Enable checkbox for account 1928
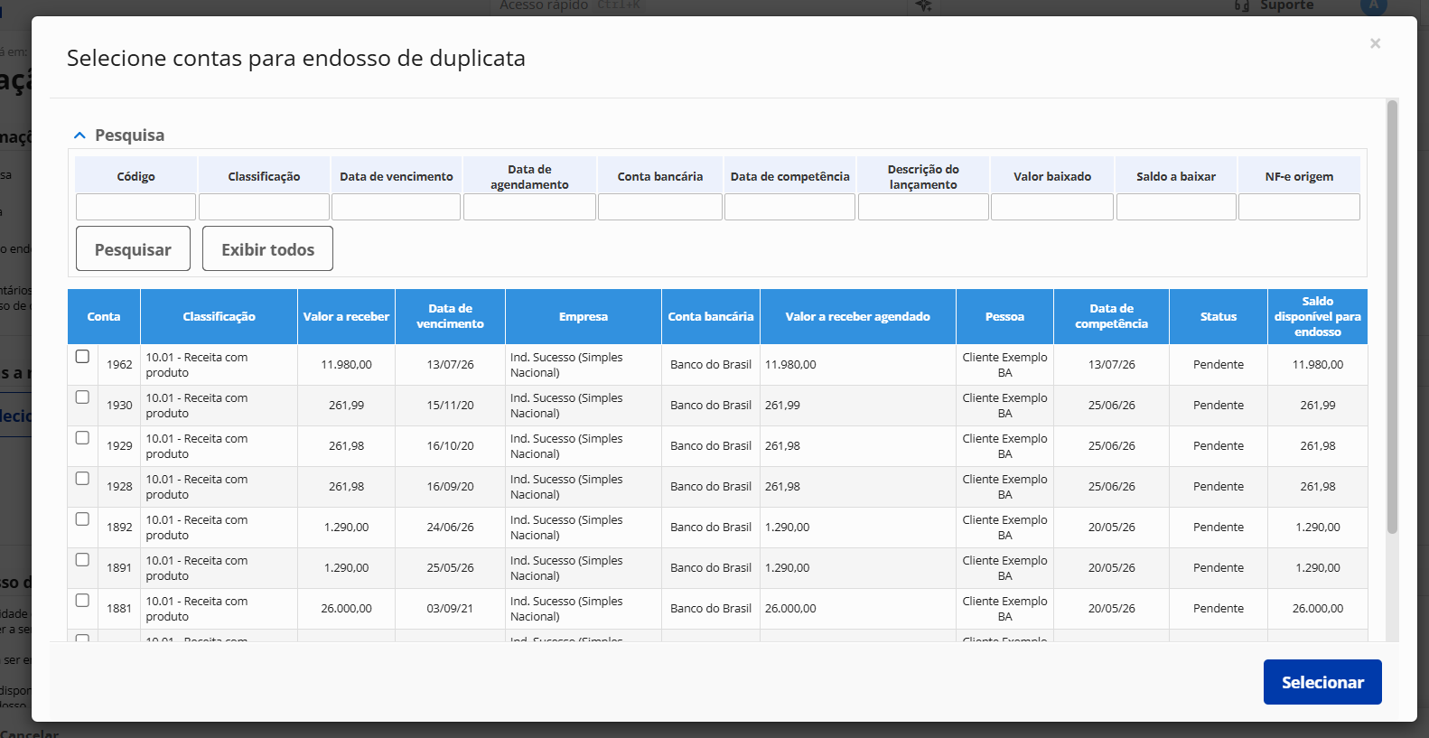 tap(82, 479)
